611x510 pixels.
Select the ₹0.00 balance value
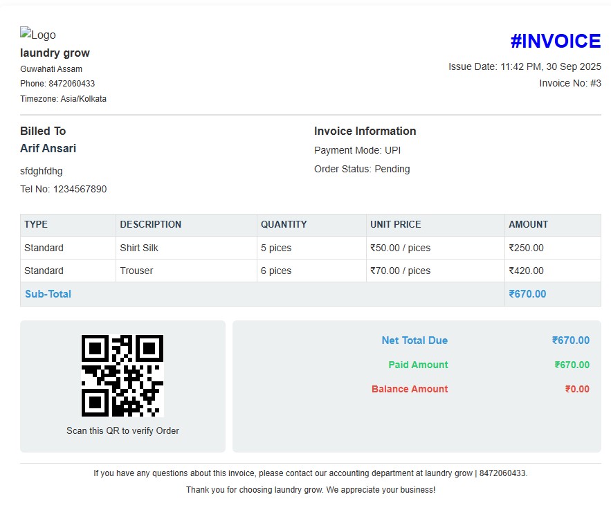[x=577, y=389]
